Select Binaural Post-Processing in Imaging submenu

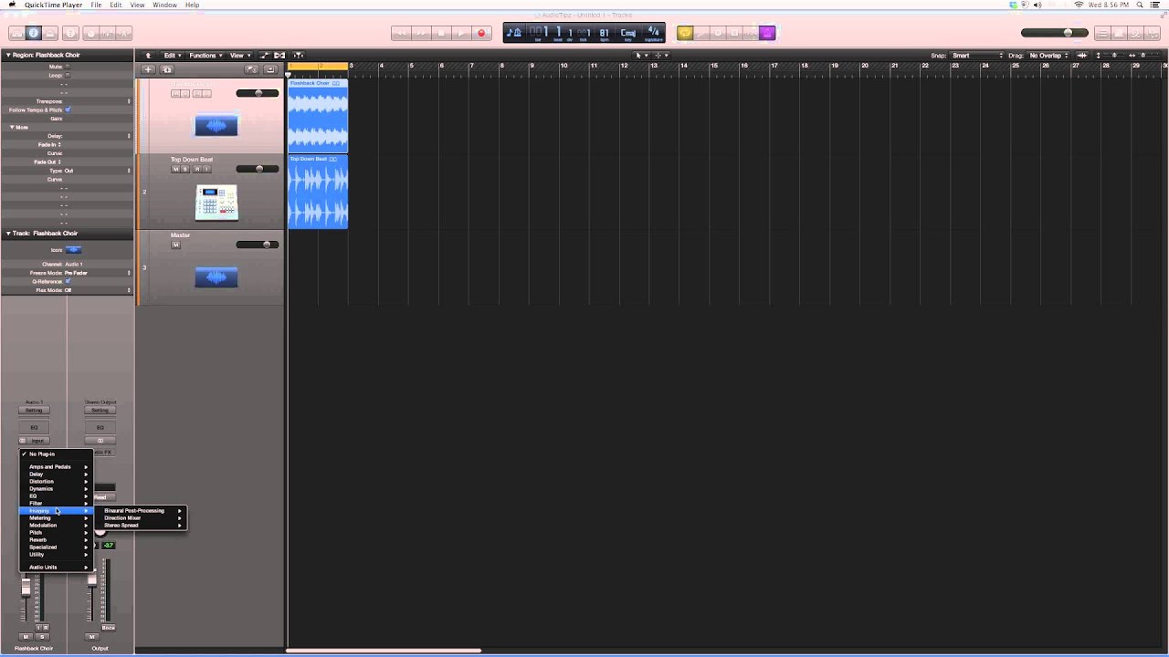tap(141, 510)
